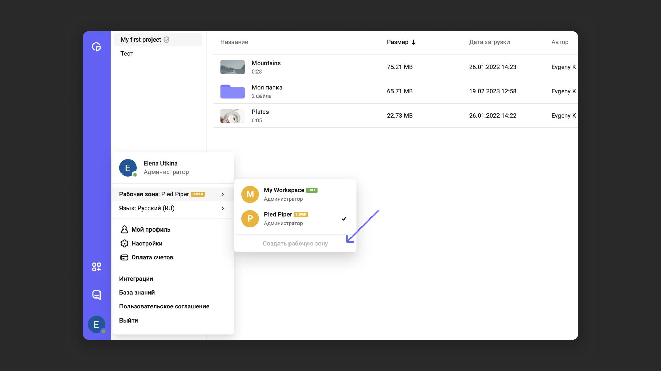This screenshot has width=661, height=371.
Task: Open the Mountains video thumbnail
Action: (x=232, y=67)
